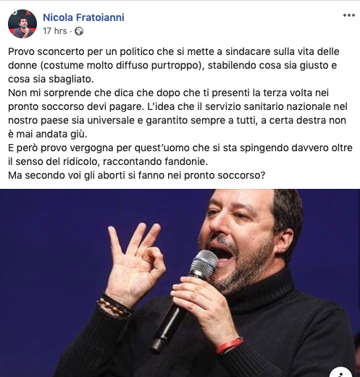Open Nicola Fratoianni's profile name link
The height and width of the screenshot is (377, 360).
point(83,17)
